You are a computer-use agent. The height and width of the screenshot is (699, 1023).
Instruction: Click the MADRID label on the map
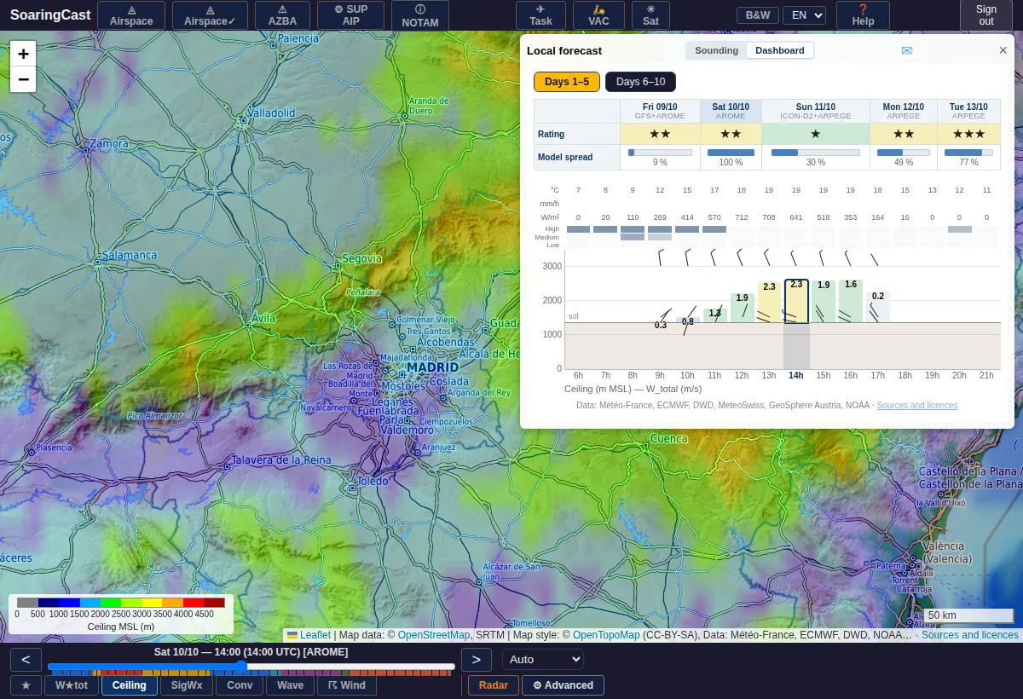coord(432,367)
